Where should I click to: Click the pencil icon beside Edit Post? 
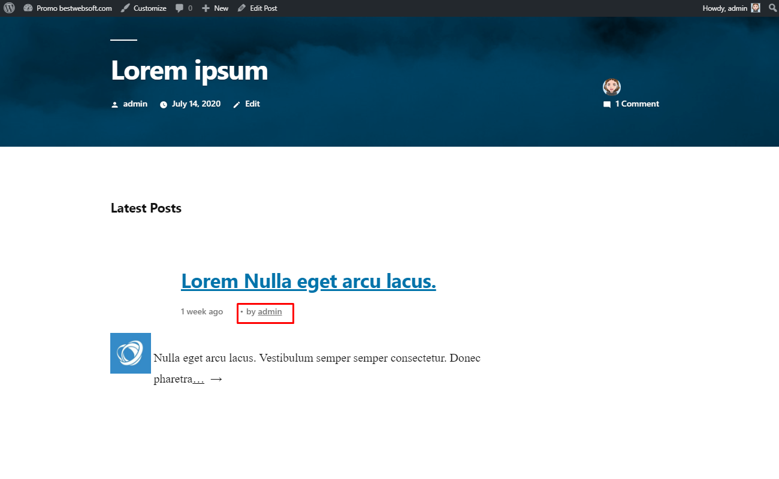[x=241, y=8]
